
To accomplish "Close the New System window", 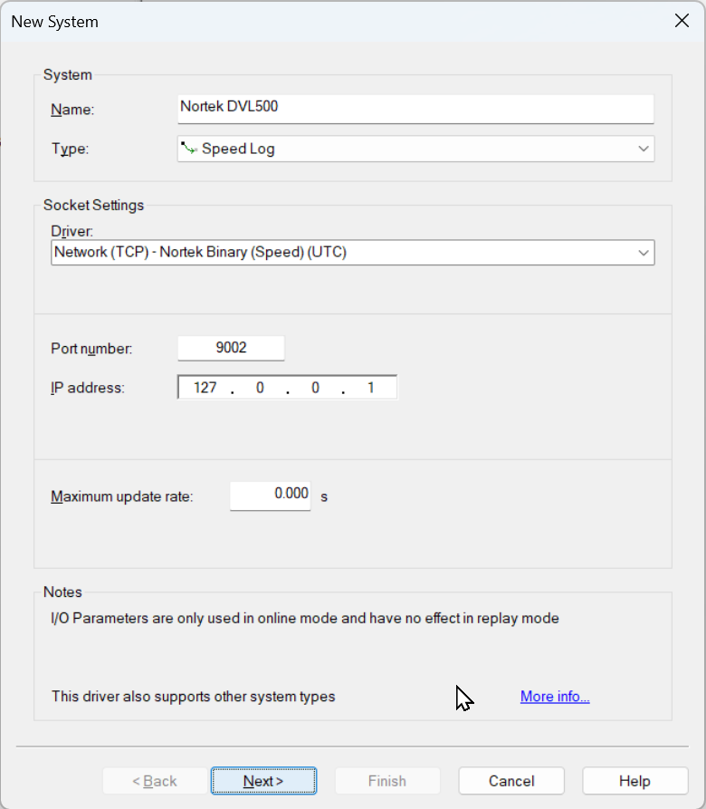I will click(x=682, y=21).
